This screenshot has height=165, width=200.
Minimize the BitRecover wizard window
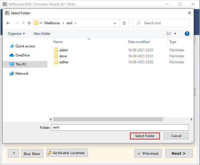(x=167, y=4)
